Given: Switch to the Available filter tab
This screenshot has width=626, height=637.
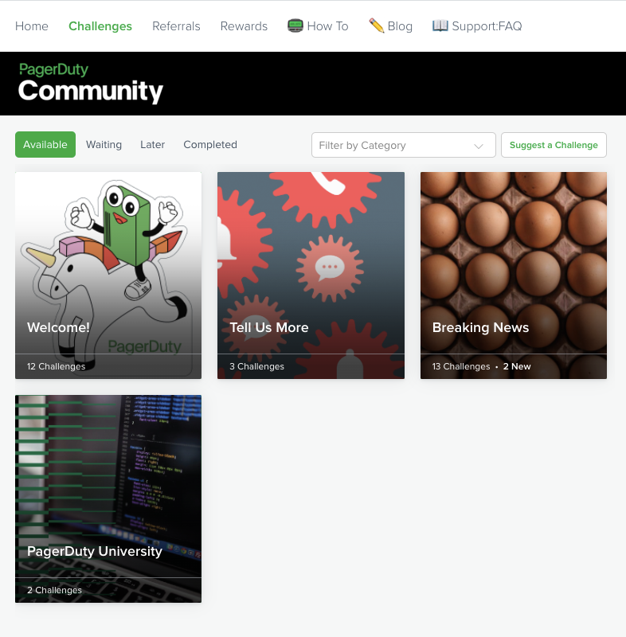Looking at the screenshot, I should [x=45, y=145].
